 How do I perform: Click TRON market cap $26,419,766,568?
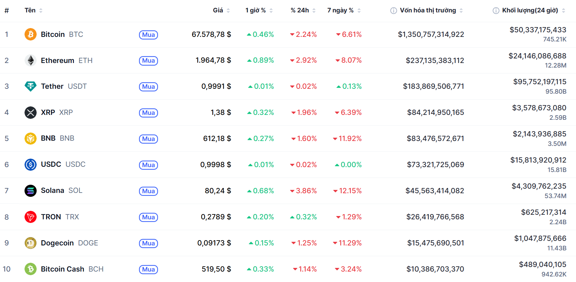(x=435, y=217)
